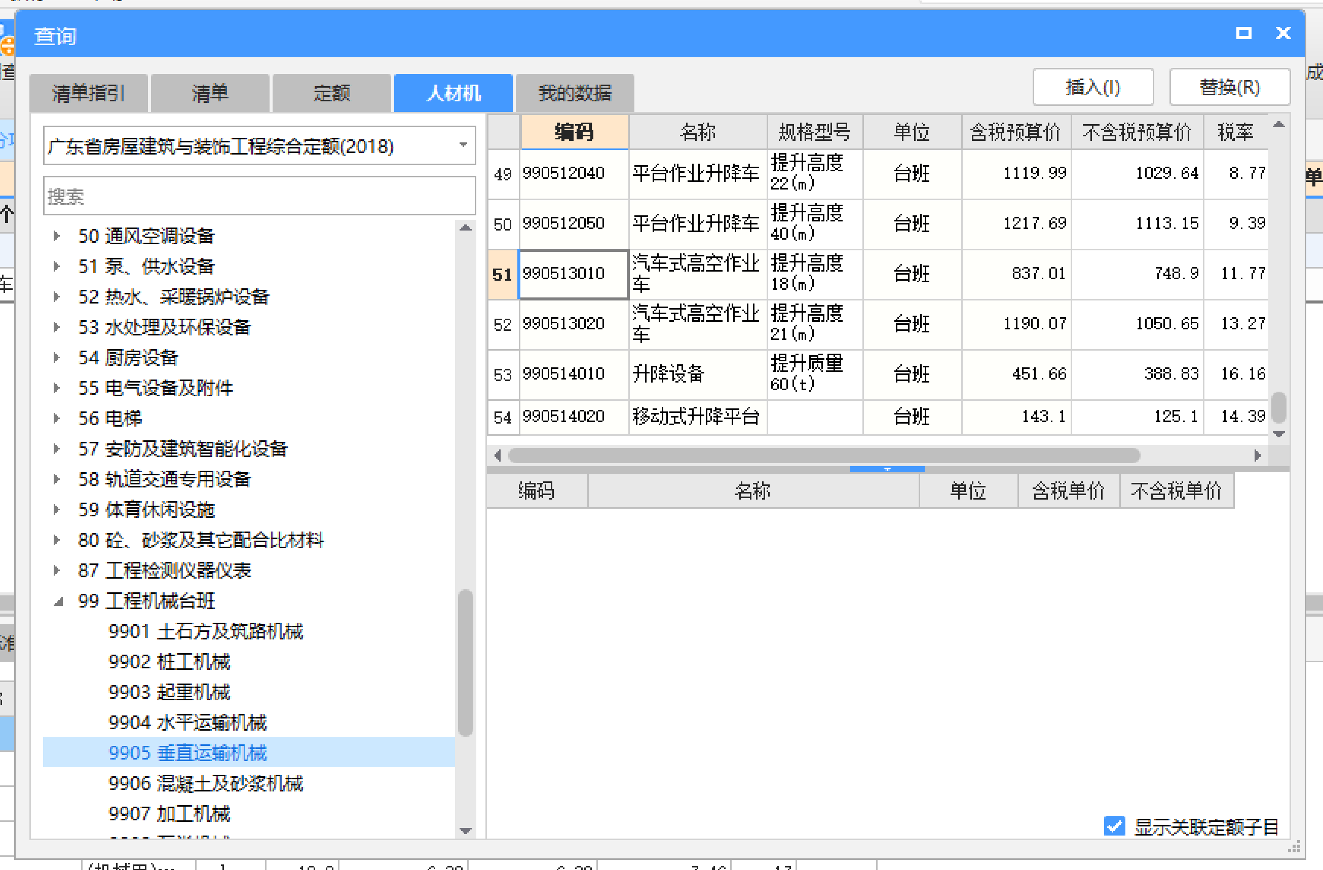Click the table vertical scrollbar thumb
The width and height of the screenshot is (1323, 870).
(1278, 407)
